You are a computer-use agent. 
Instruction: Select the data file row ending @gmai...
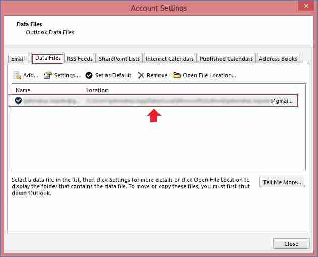(x=153, y=100)
